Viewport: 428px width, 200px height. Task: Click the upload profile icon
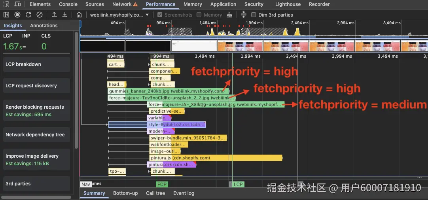click(54, 15)
